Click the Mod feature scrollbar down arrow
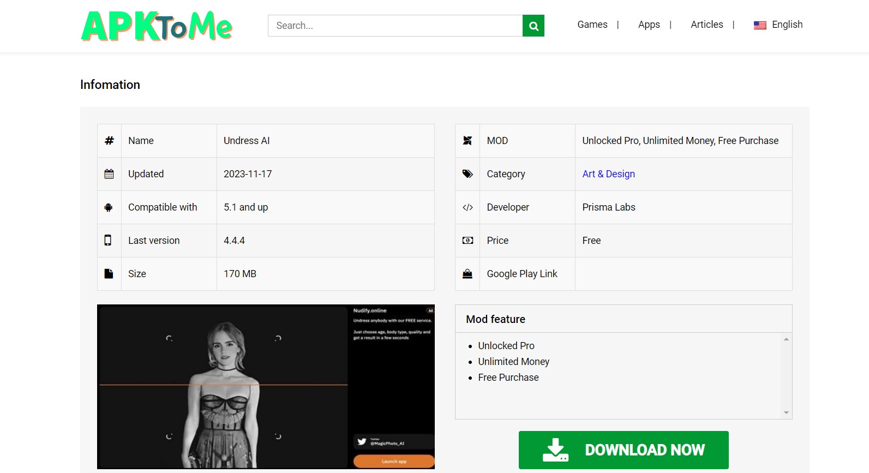The width and height of the screenshot is (869, 473). coord(786,412)
